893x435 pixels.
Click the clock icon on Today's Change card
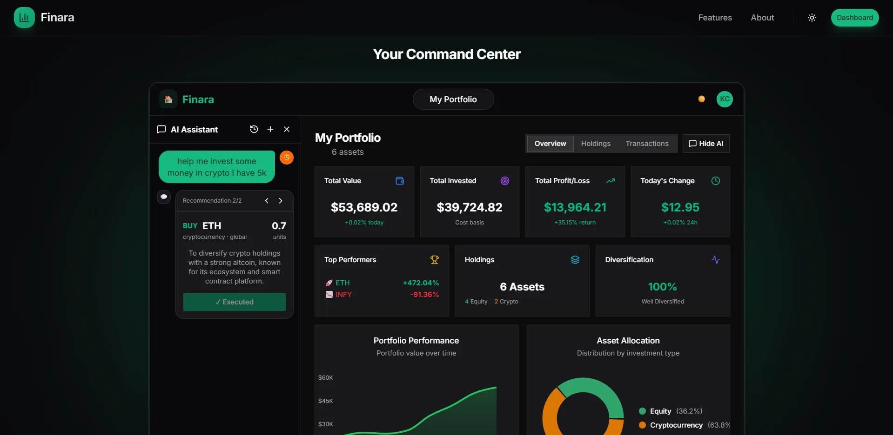pyautogui.click(x=716, y=181)
